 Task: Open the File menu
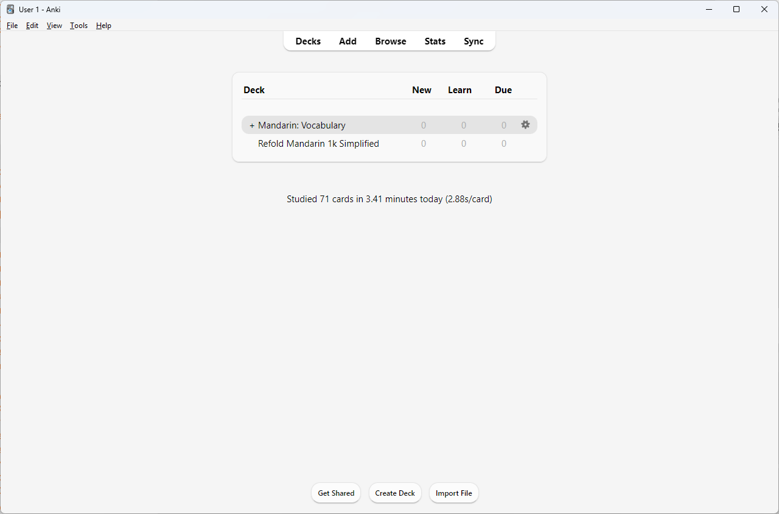tap(12, 26)
